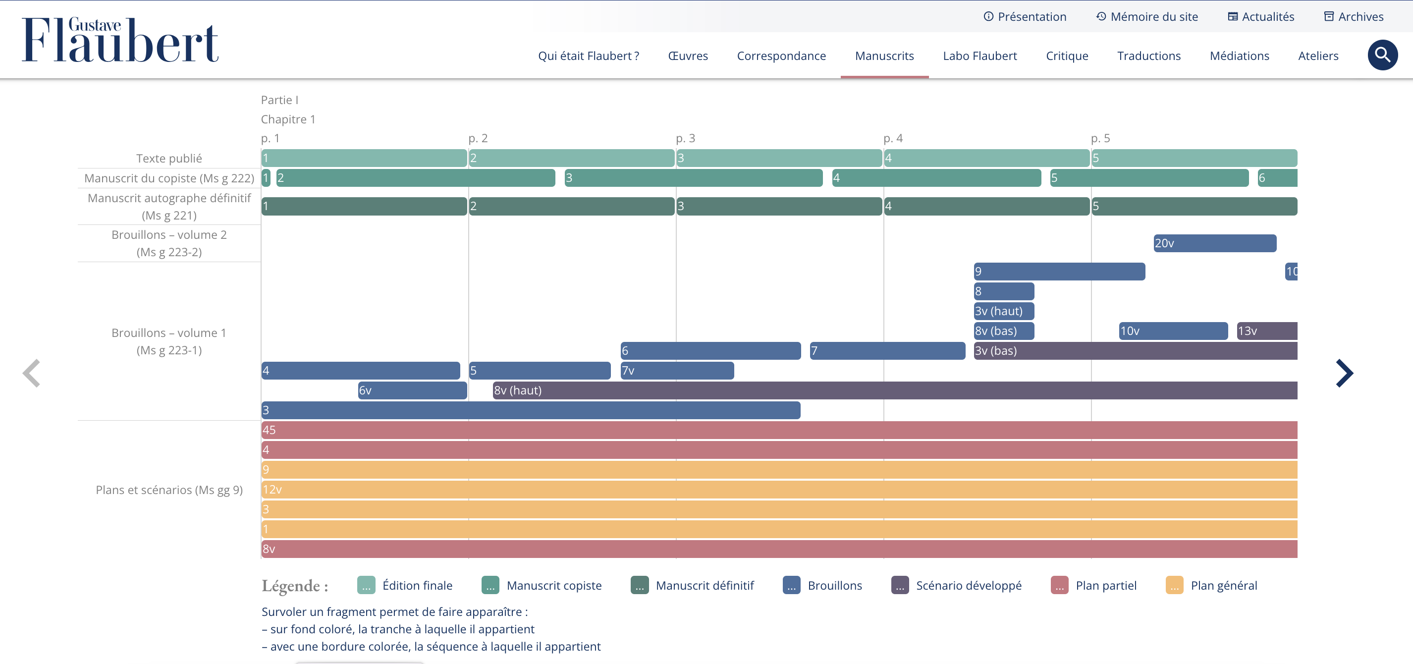
Task: Click the Correspondance navigation link
Action: (781, 56)
